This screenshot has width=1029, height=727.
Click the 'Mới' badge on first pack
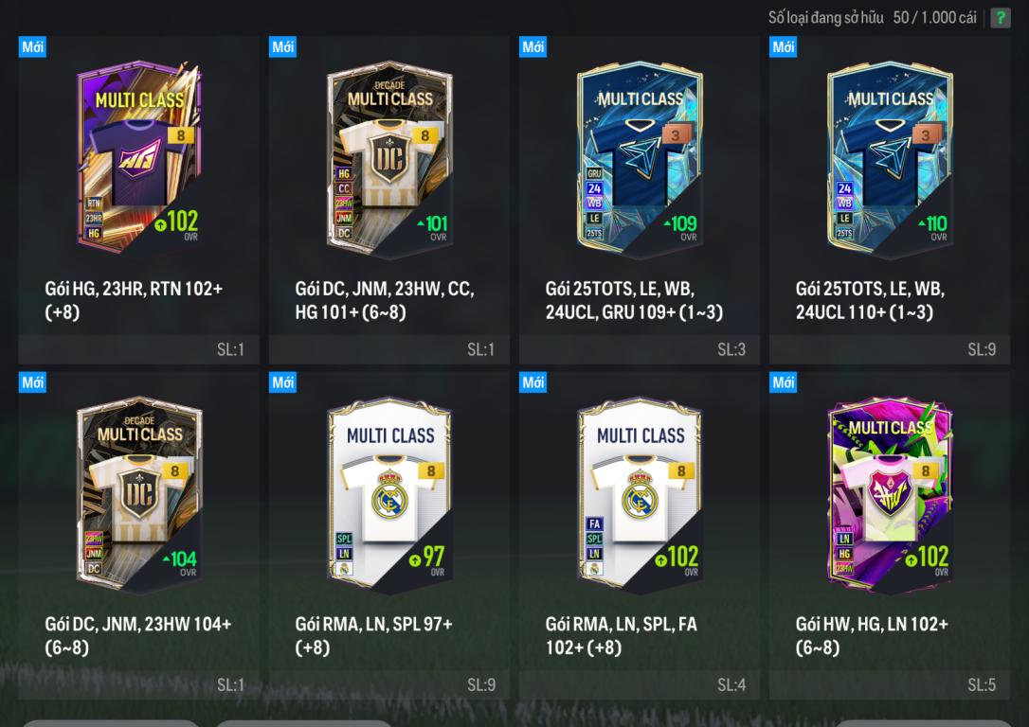click(32, 46)
